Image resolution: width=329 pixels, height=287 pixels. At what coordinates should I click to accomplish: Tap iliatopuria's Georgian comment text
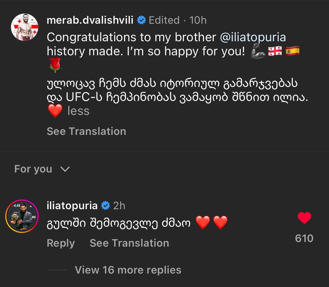tap(119, 224)
